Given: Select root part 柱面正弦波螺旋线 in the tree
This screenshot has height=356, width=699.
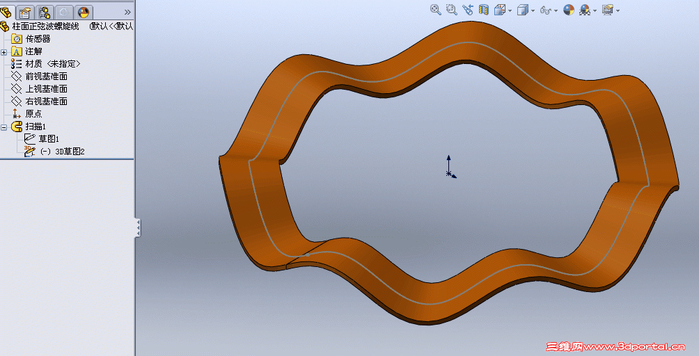Looking at the screenshot, I should (45, 26).
